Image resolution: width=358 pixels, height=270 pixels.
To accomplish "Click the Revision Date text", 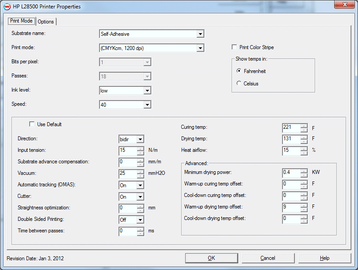I will 35,258.
